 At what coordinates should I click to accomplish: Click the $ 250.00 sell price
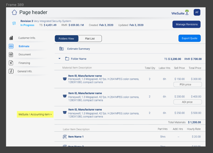[179, 113]
